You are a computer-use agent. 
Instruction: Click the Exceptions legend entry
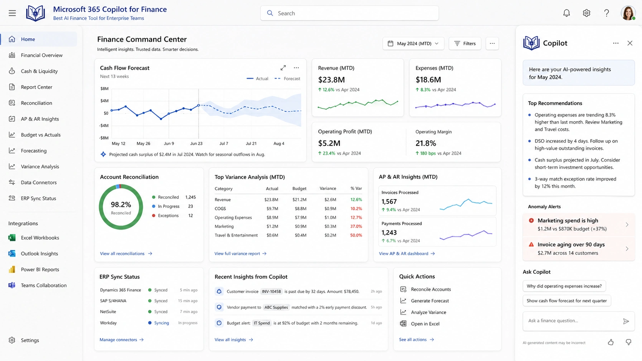click(x=172, y=216)
